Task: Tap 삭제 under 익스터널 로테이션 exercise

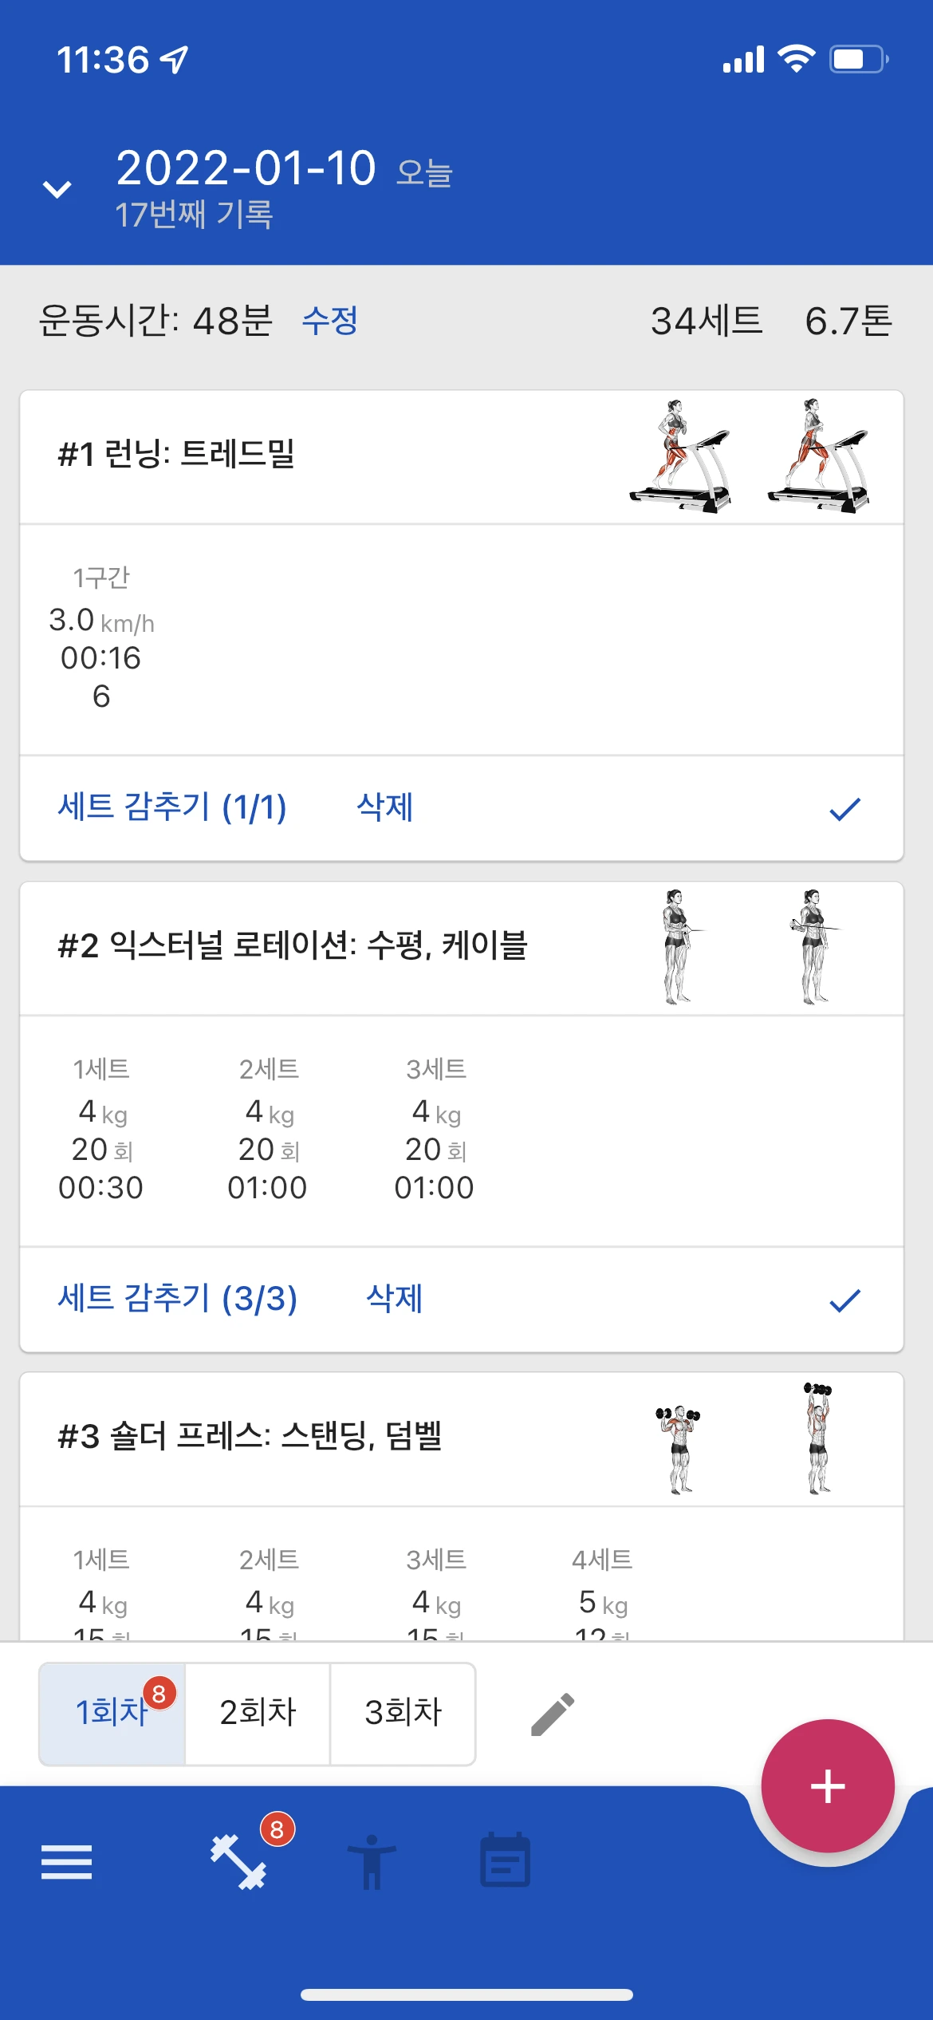Action: 394,1299
